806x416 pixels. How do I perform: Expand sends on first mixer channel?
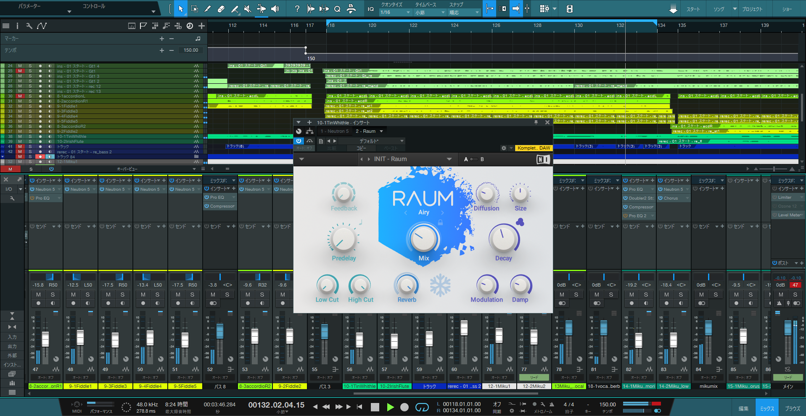54,226
